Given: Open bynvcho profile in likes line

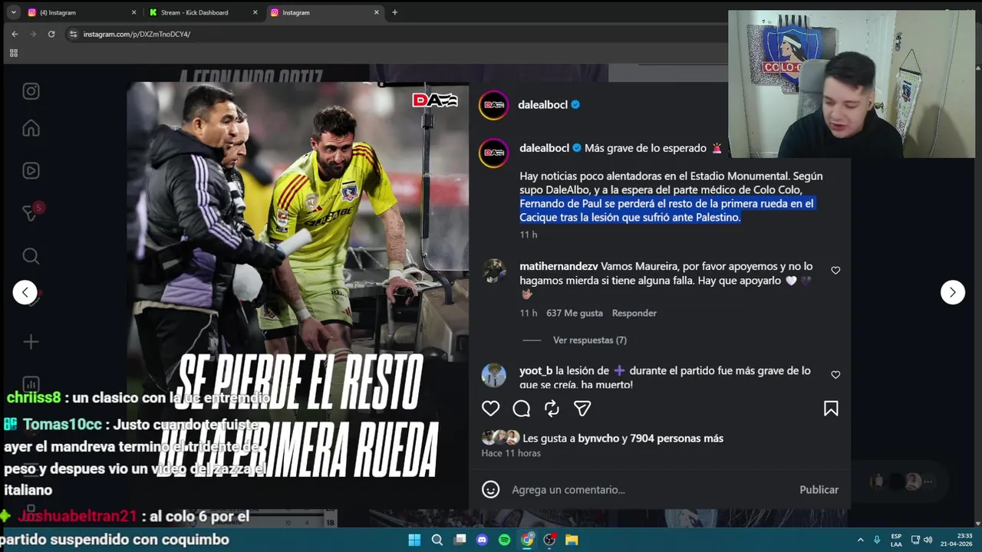Looking at the screenshot, I should tap(598, 439).
